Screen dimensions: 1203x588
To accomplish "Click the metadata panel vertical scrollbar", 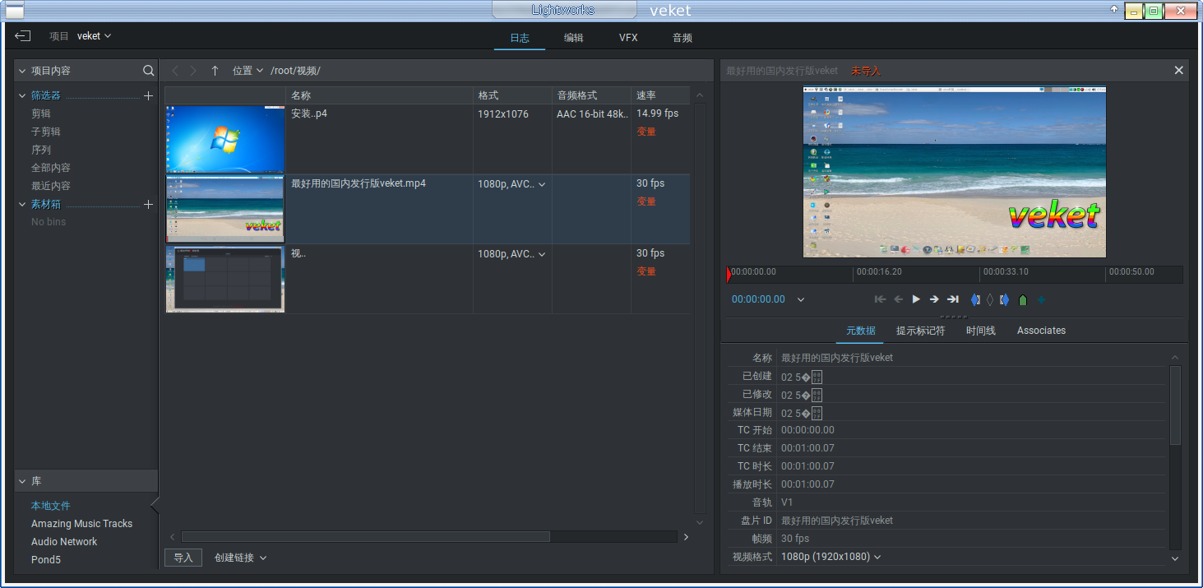I will coord(1175,405).
